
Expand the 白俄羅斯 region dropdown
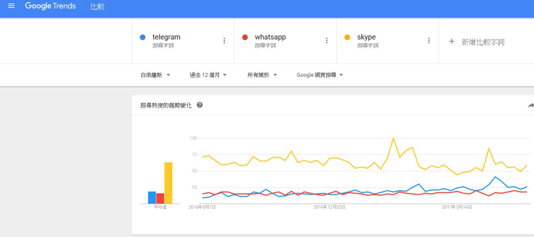coord(156,75)
